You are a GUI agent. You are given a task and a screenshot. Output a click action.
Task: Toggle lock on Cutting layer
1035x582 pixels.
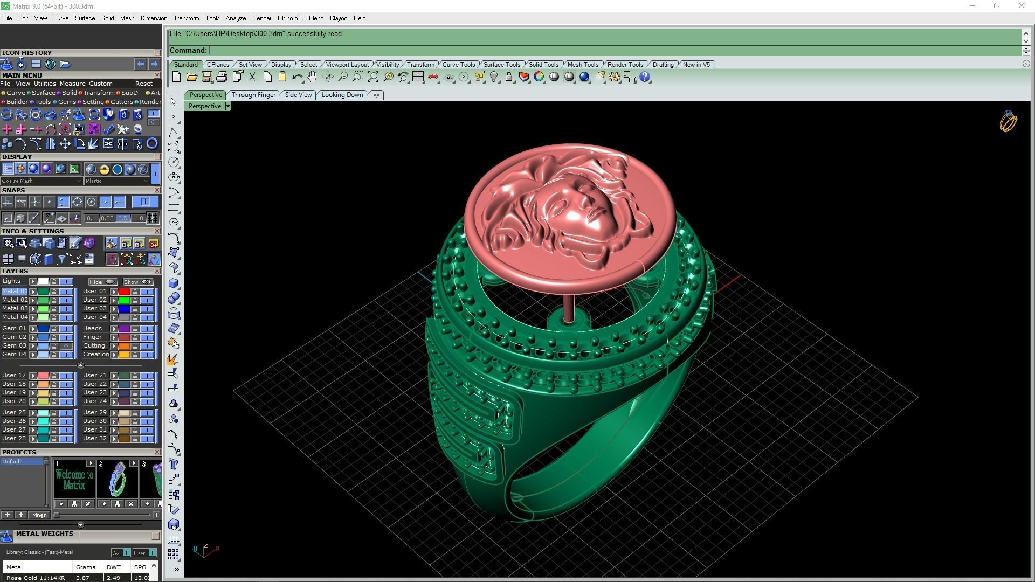pyautogui.click(x=135, y=346)
